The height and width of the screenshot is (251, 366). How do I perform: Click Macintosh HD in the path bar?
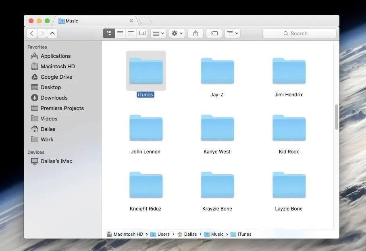125,234
